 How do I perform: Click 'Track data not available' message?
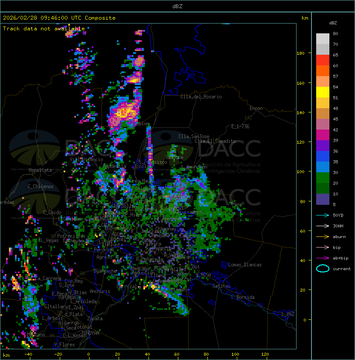click(44, 29)
